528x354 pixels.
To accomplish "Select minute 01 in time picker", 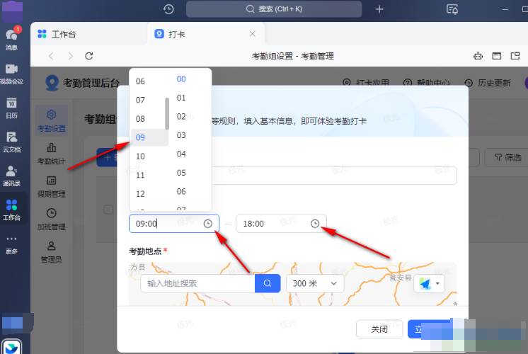I will point(181,98).
